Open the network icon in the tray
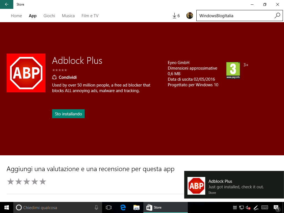This screenshot has height=213, width=284. pos(242,207)
